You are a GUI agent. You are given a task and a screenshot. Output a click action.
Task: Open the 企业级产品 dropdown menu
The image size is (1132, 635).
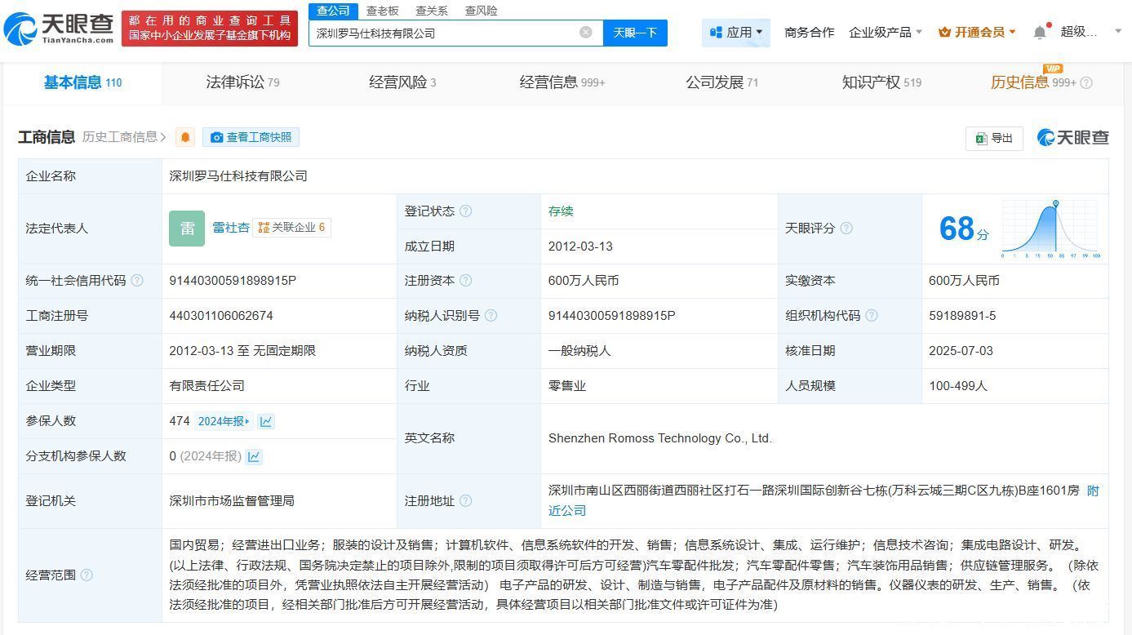coord(886,33)
